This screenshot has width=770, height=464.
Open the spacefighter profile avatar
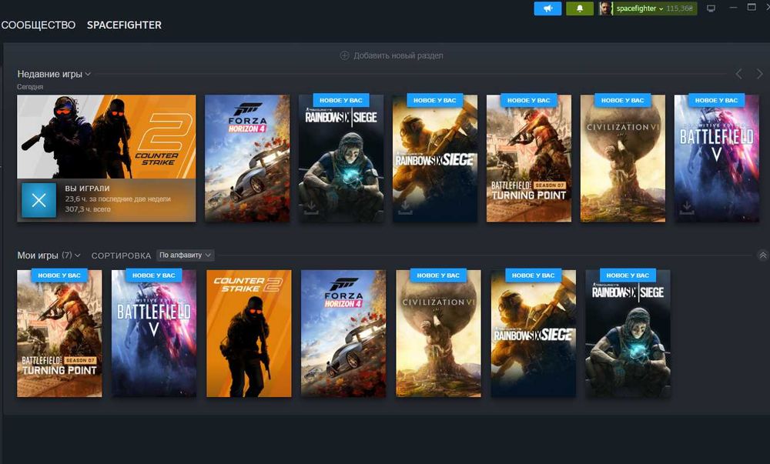click(x=605, y=8)
